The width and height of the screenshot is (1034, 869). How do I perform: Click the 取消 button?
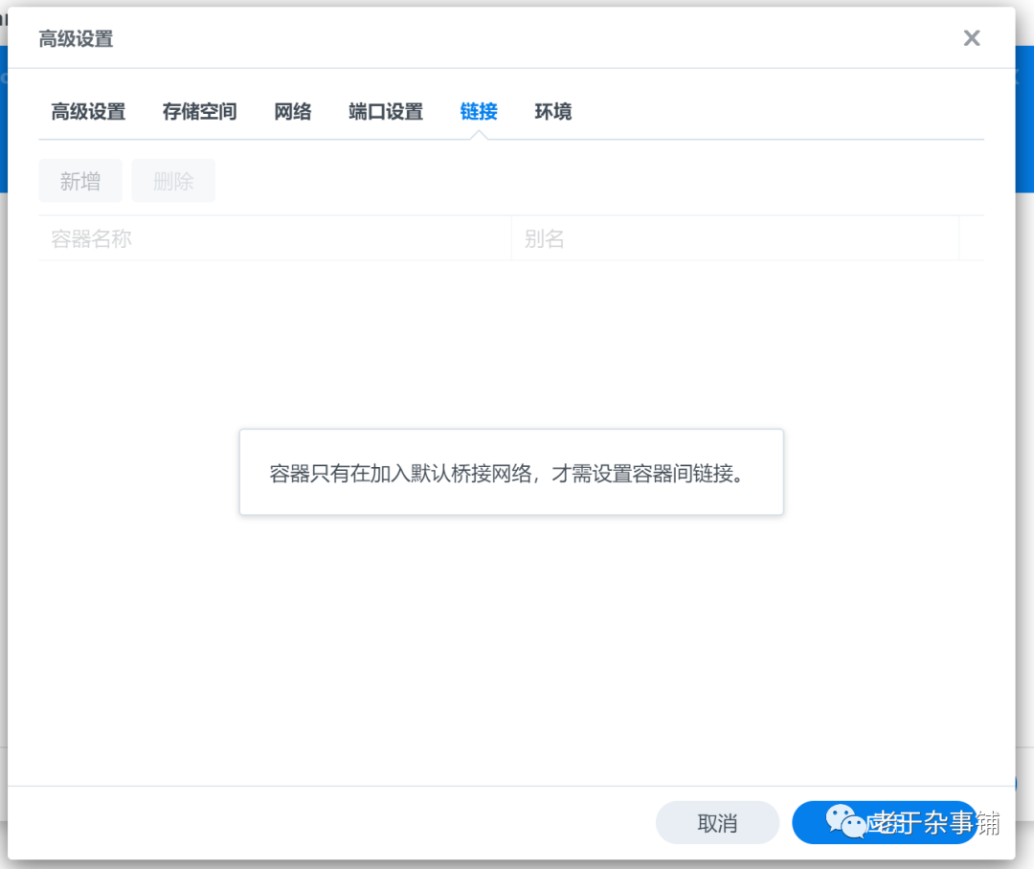[x=717, y=823]
